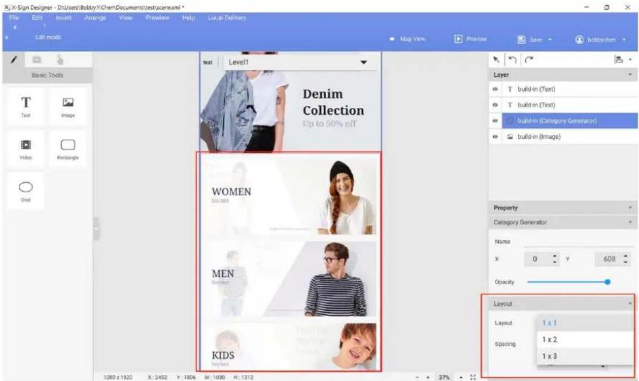Click the Save button

[530, 40]
